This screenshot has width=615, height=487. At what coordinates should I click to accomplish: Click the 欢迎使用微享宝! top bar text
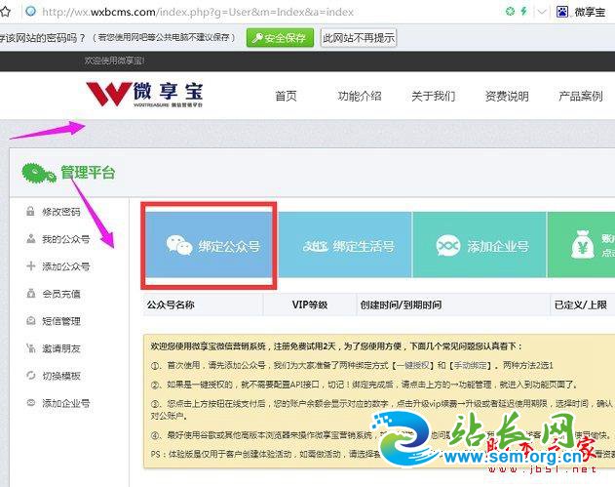pyautogui.click(x=115, y=61)
